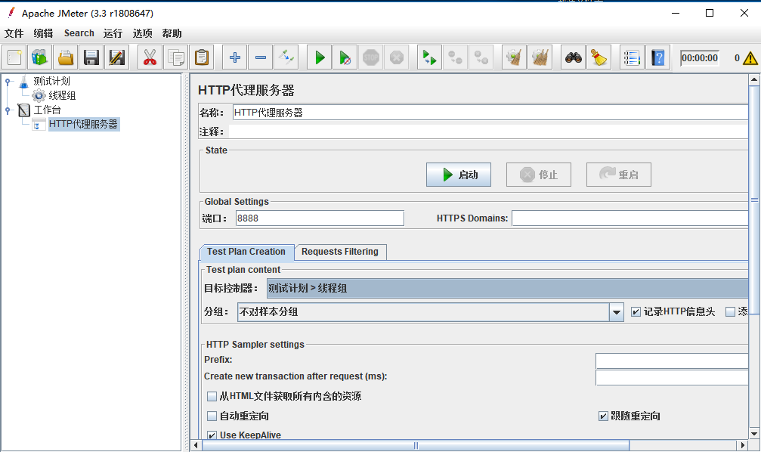Click the 注释 comment field
761x452 pixels.
(488, 132)
